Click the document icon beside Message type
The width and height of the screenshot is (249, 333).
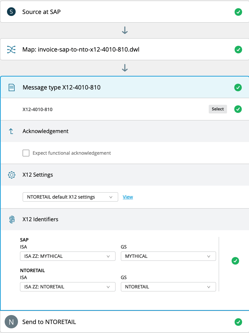(11, 87)
